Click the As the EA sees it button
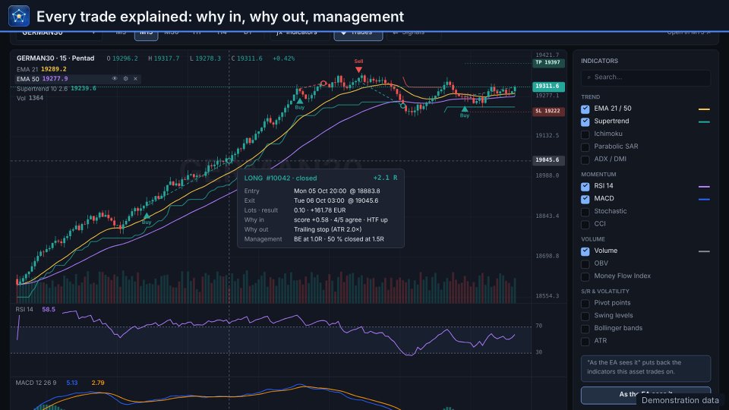Screen dimensions: 729x410 (645, 395)
